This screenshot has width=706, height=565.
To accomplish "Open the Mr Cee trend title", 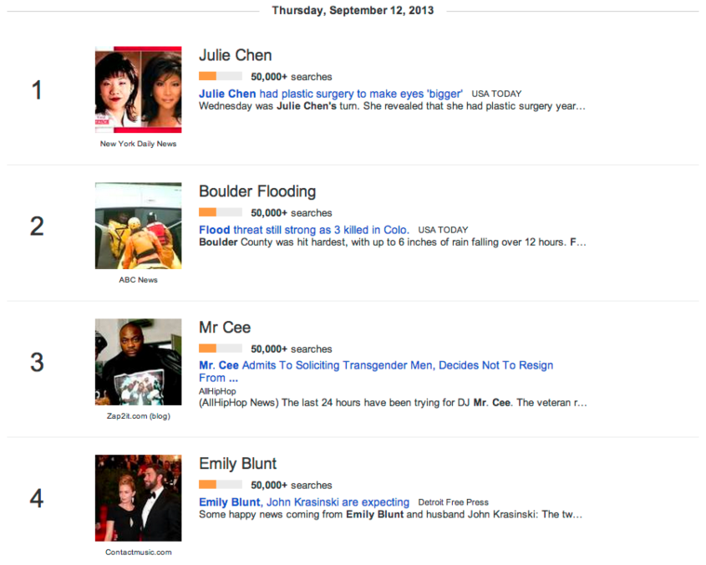I will pos(224,328).
